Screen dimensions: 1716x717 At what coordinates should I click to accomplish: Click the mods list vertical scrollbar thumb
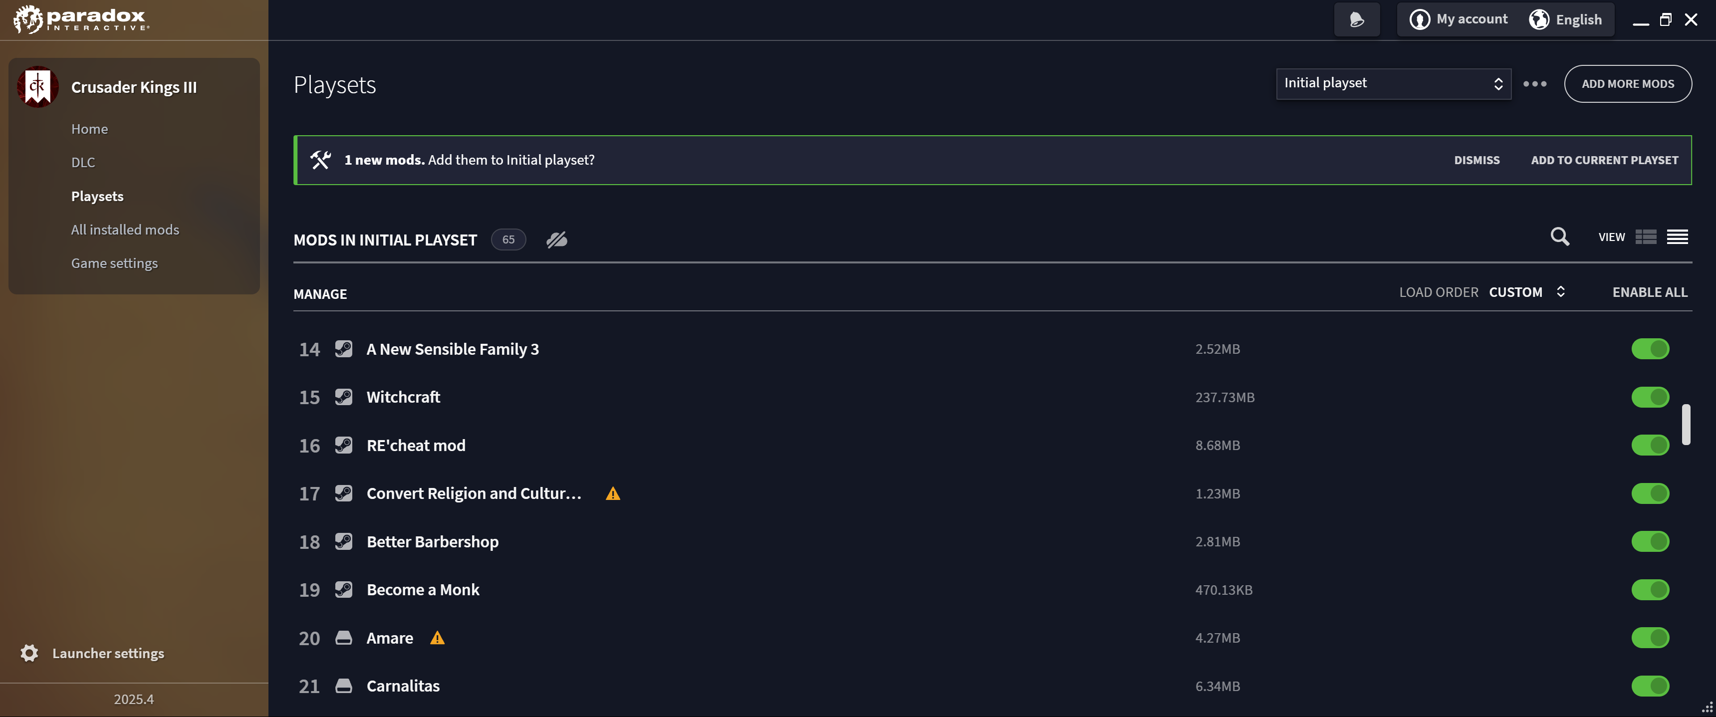(1686, 424)
